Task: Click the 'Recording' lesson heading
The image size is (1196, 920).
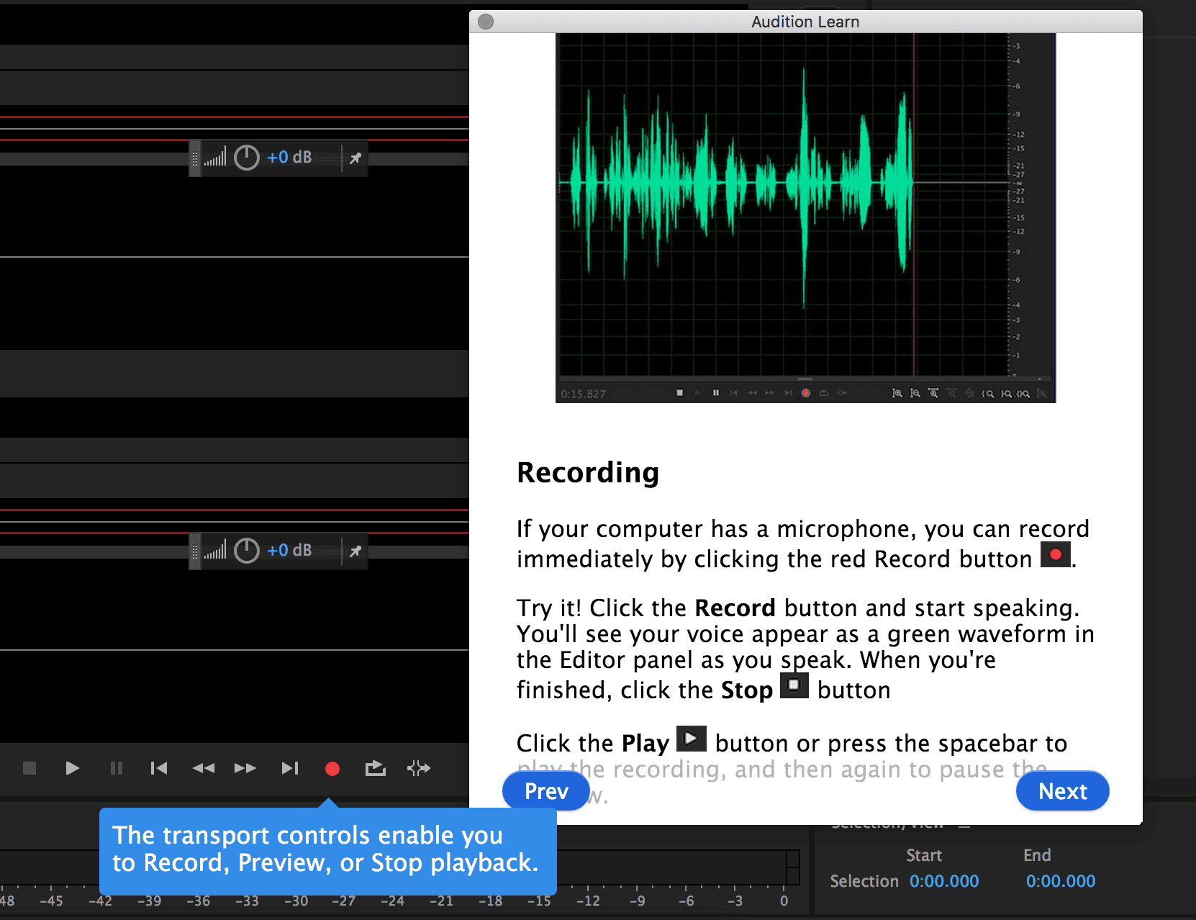Action: click(588, 473)
